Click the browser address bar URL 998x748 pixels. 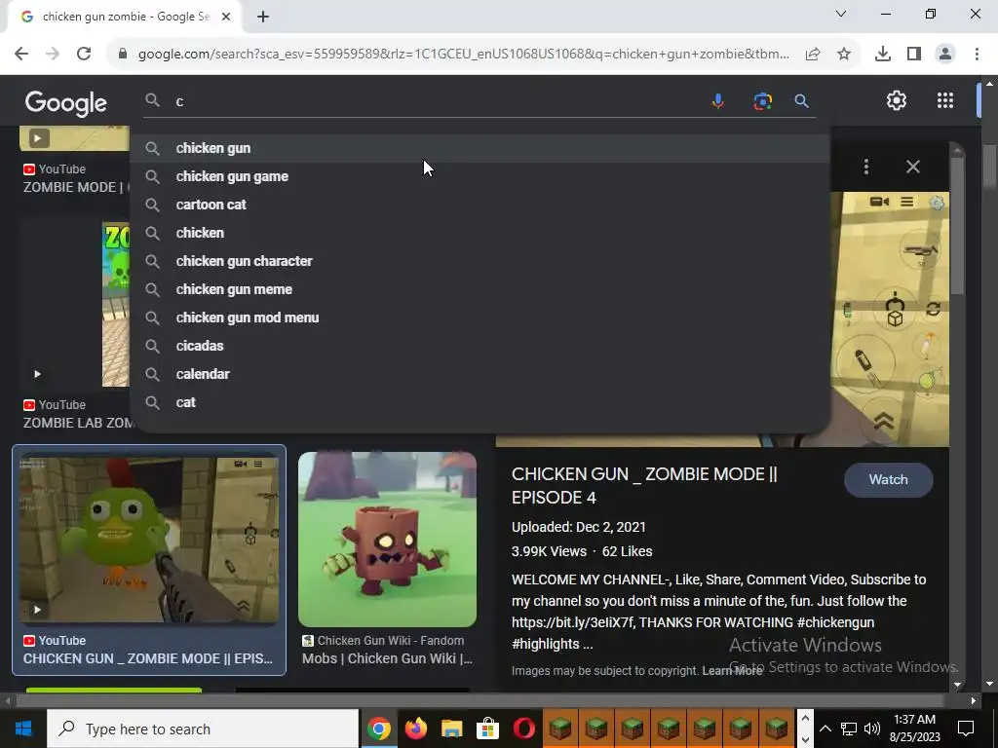[463, 55]
